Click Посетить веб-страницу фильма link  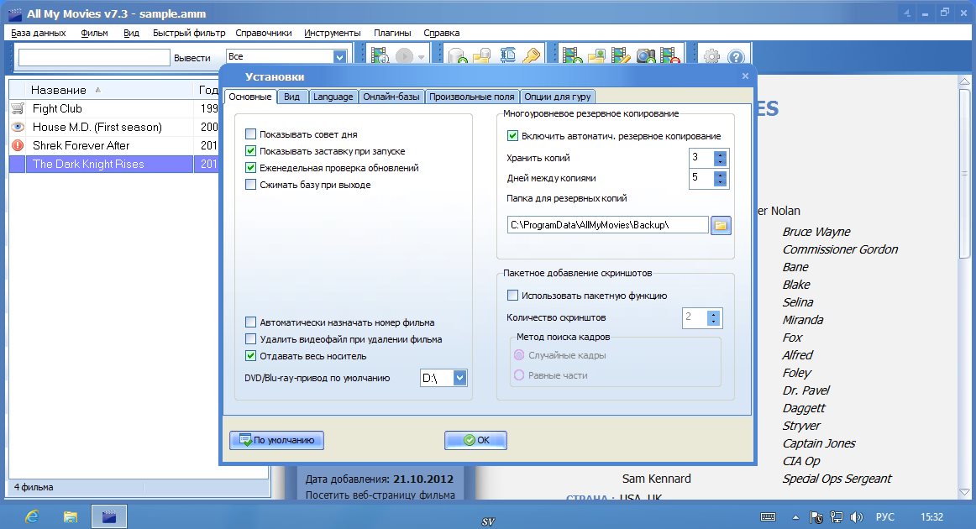click(x=380, y=495)
